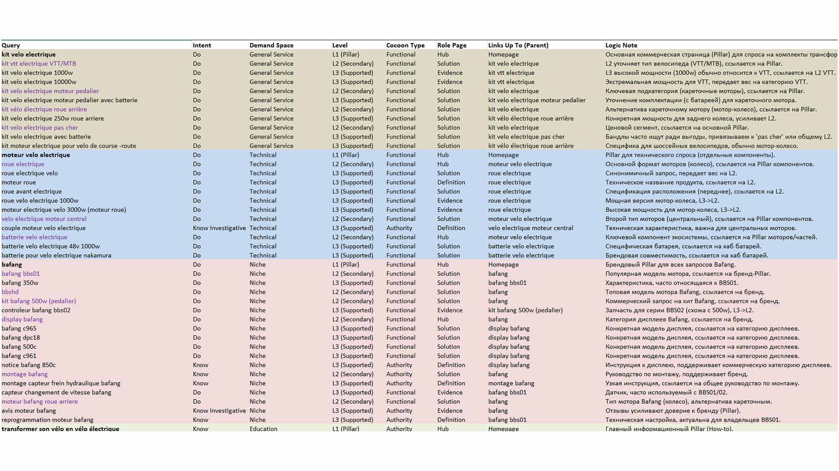The height and width of the screenshot is (471, 839).
Task: Select the 'Logic Note' header cell
Action: point(621,45)
